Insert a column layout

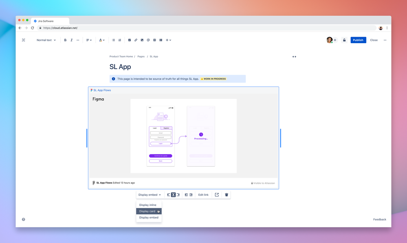161,40
